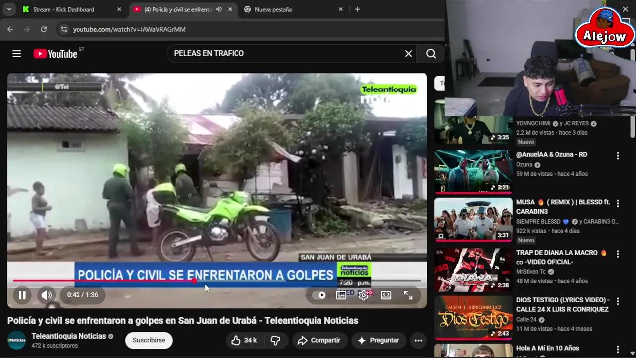Open Calle 24 channel link

click(526, 320)
